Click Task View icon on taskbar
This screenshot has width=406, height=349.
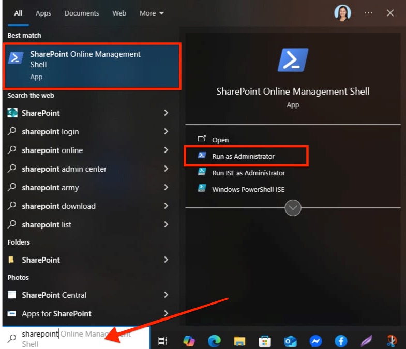[162, 341]
